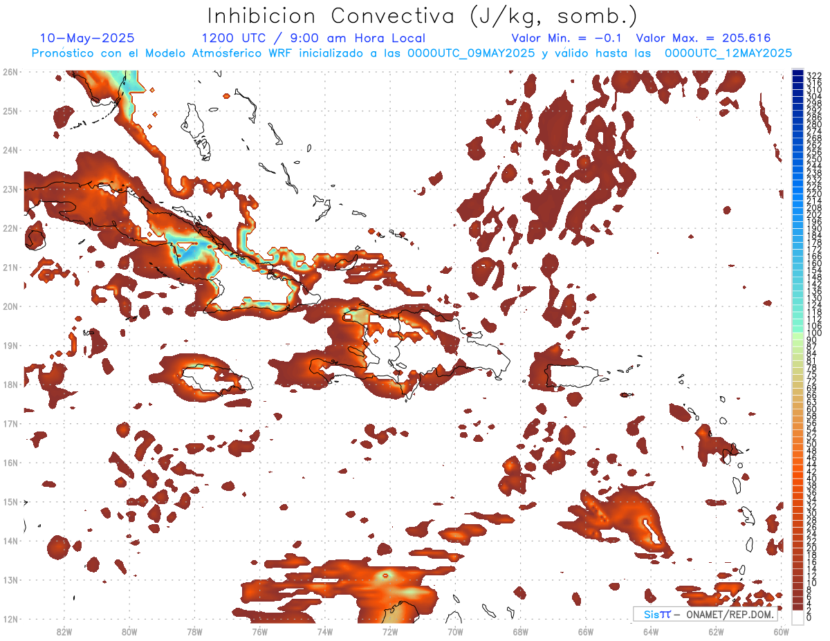The image size is (830, 641).
Task: Click the dark blue swatch beside 322
Action: point(798,73)
